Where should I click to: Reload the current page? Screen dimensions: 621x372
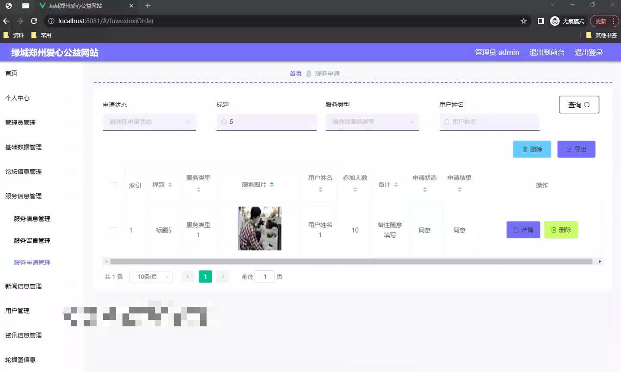point(34,21)
